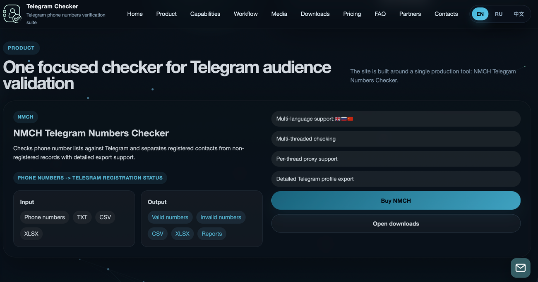Image resolution: width=538 pixels, height=282 pixels.
Task: Click the Russian flag icon
Action: coord(344,119)
